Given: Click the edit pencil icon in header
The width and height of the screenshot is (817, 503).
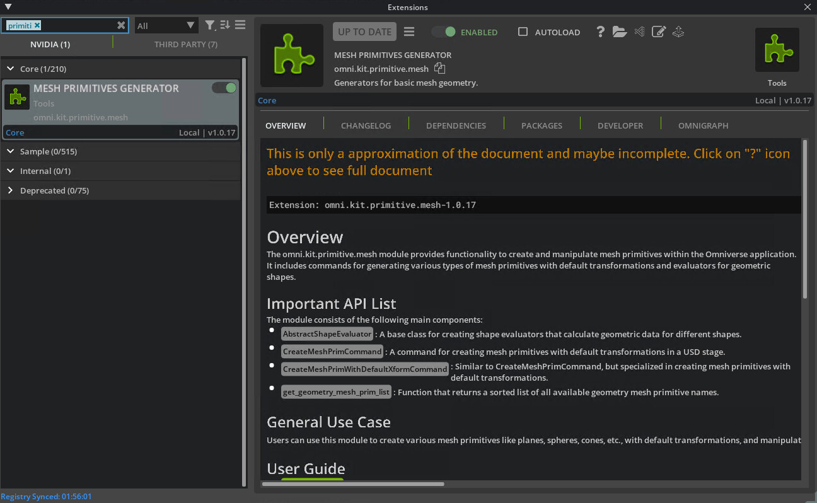Looking at the screenshot, I should click(659, 32).
